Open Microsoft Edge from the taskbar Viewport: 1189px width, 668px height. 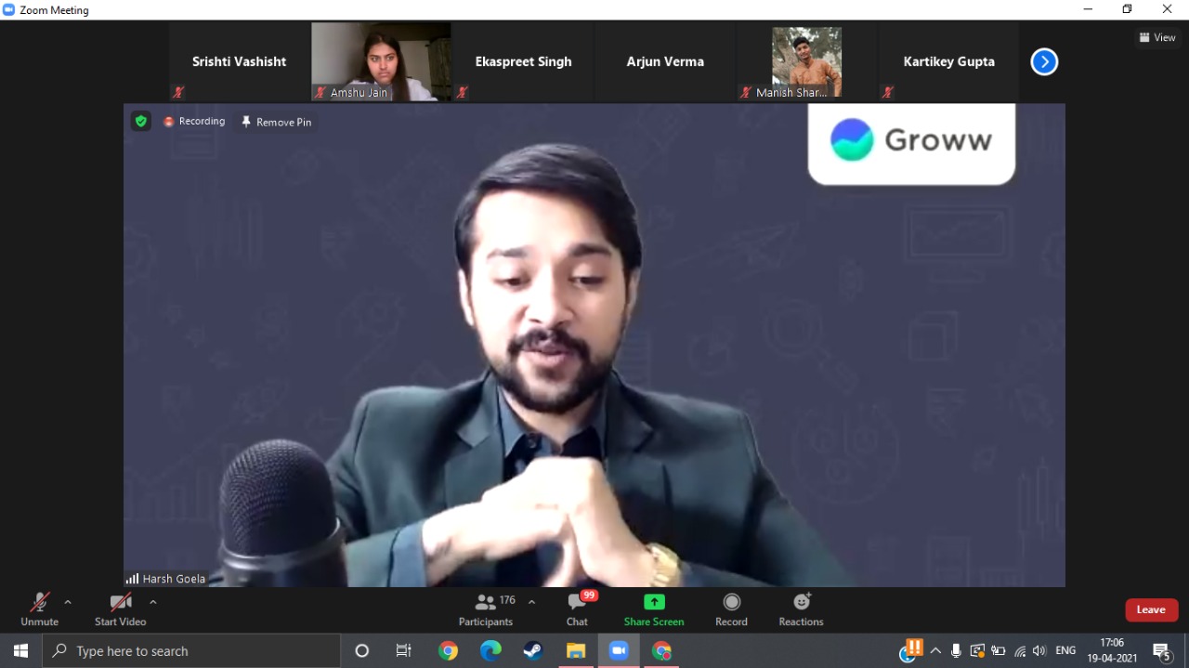coord(490,651)
